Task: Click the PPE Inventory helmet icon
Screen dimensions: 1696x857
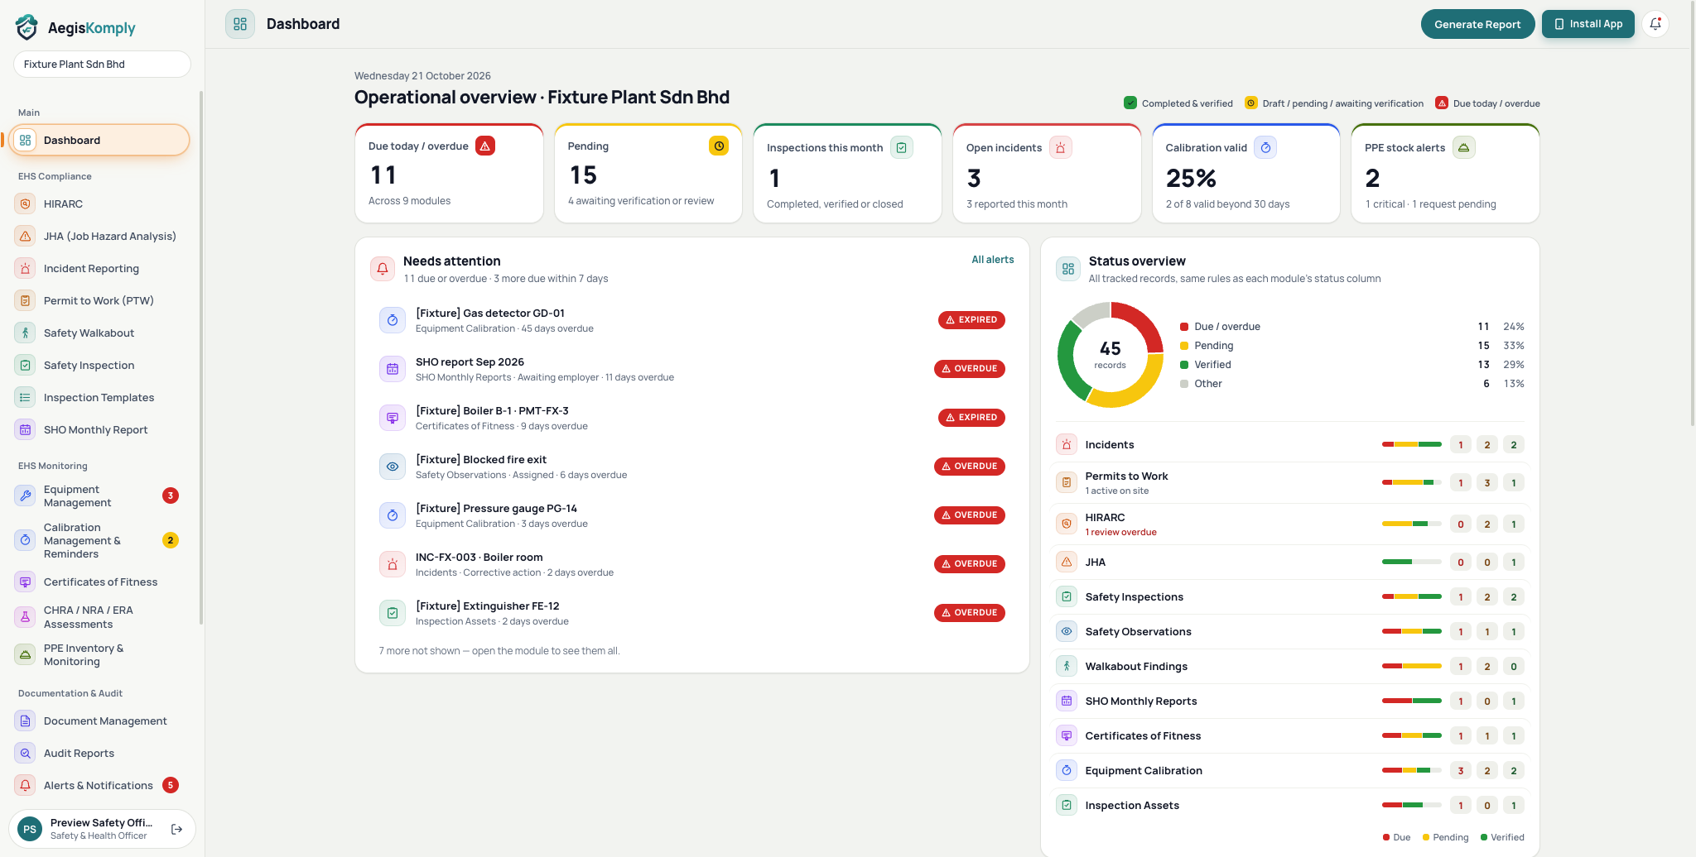Action: pyautogui.click(x=26, y=654)
